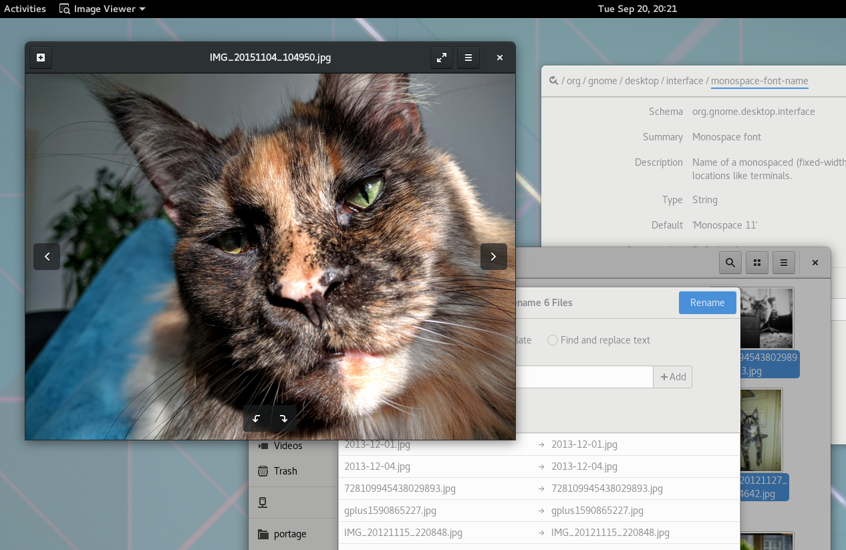Viewport: 846px width, 550px height.
Task: Select the 'Find and replace text' option
Action: (553, 340)
